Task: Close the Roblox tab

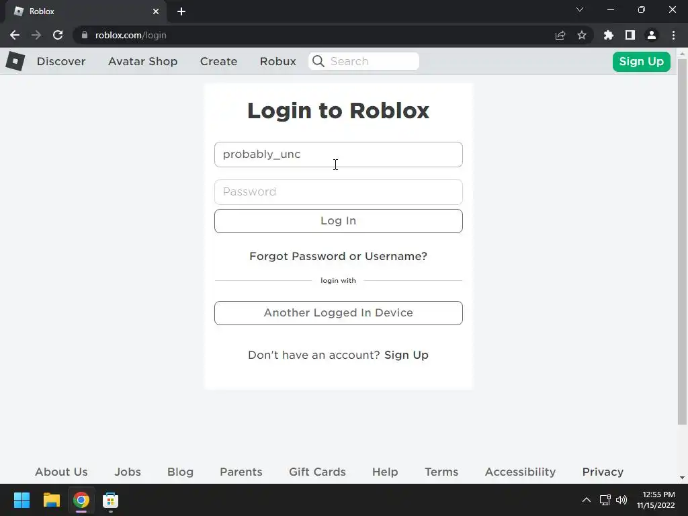Action: point(156,11)
